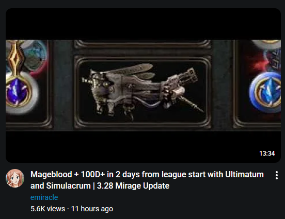The height and width of the screenshot is (219, 285).
Task: Click the 5.6K views count
Action: pyautogui.click(x=47, y=209)
